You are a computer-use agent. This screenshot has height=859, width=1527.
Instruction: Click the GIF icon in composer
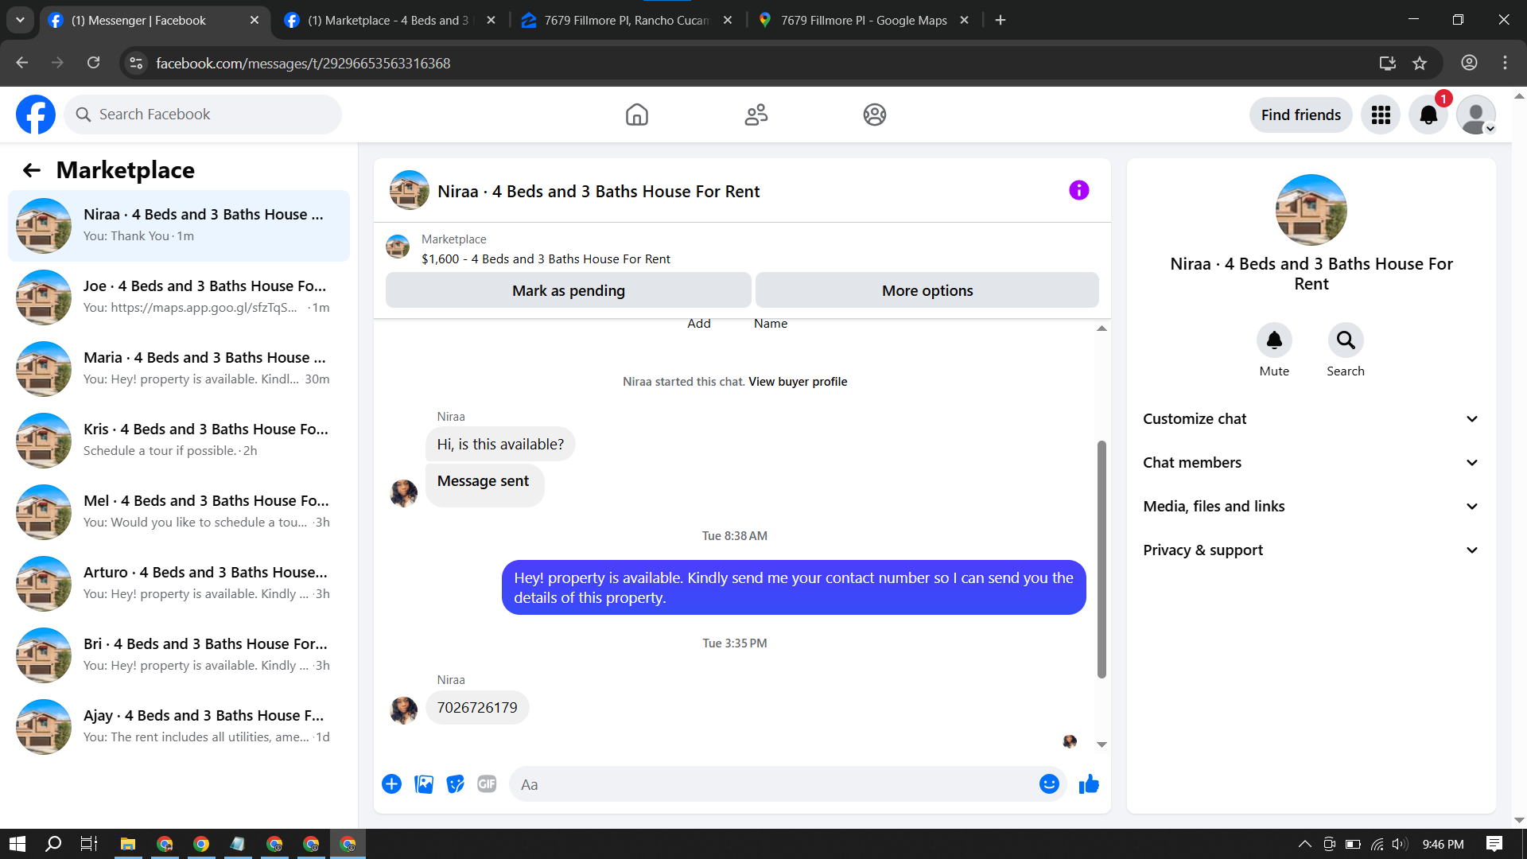pos(487,784)
